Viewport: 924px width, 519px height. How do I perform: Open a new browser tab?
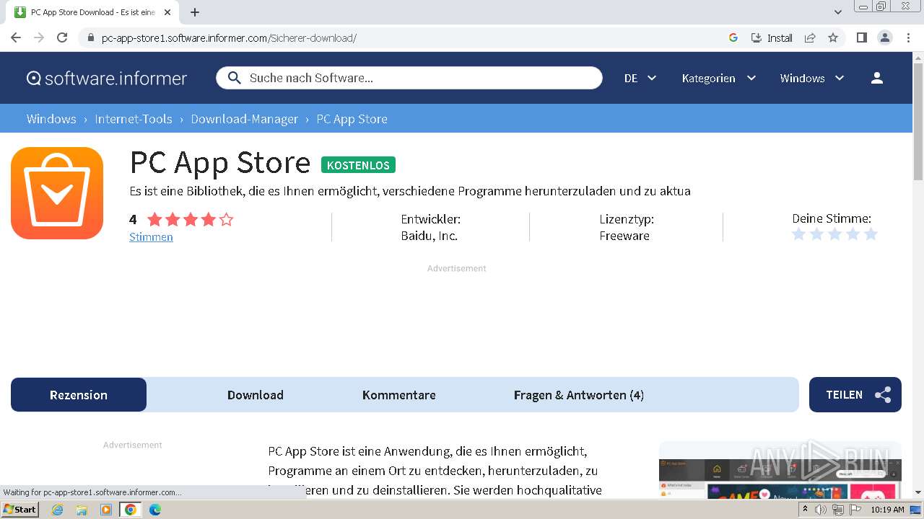(195, 12)
